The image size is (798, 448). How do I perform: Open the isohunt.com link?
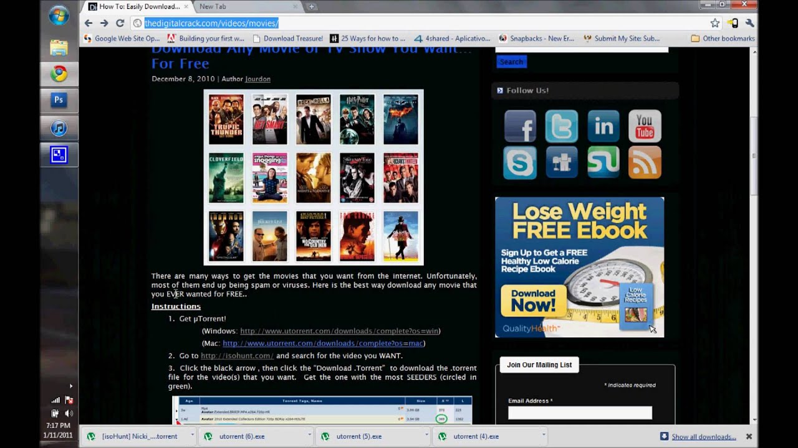(x=237, y=356)
